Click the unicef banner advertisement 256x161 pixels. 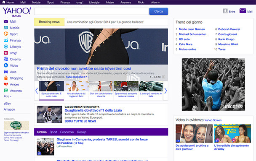tap(213, 85)
